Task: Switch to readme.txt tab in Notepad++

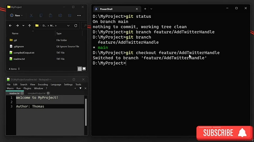Action: coord(14,93)
